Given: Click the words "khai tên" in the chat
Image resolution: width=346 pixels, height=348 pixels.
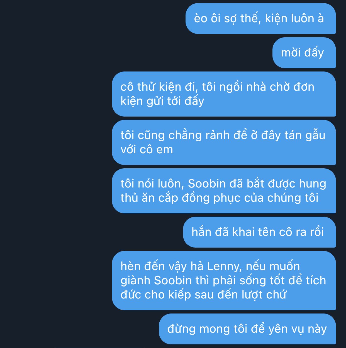Looking at the screenshot, I should 254,232.
